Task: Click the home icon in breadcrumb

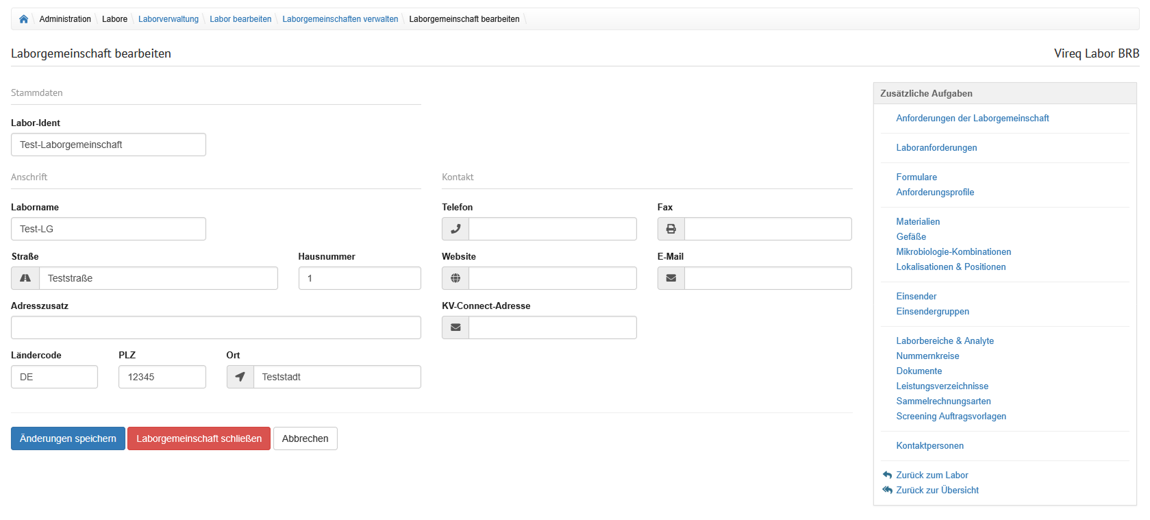Action: [x=23, y=19]
